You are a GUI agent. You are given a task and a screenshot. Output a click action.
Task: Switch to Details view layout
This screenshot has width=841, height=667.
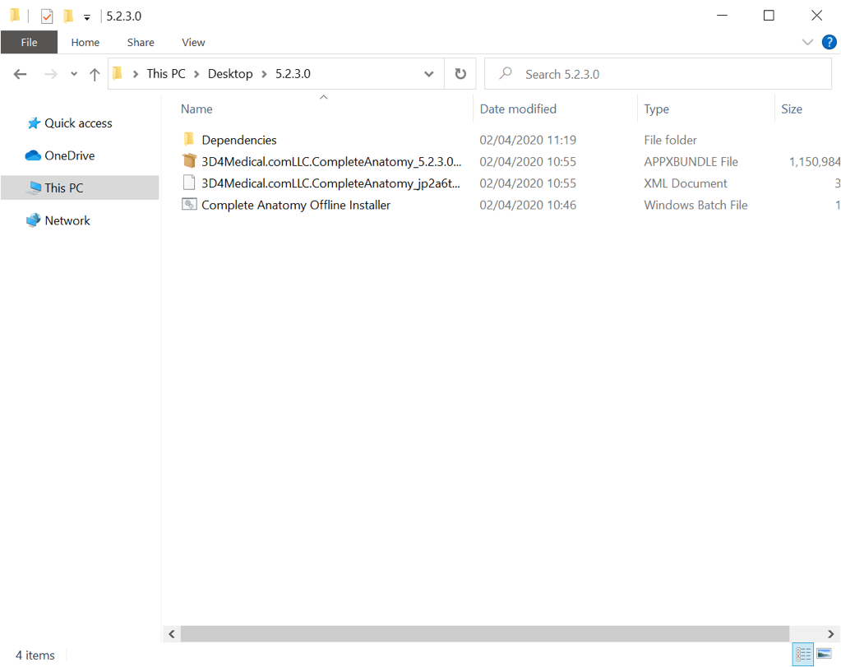[803, 654]
